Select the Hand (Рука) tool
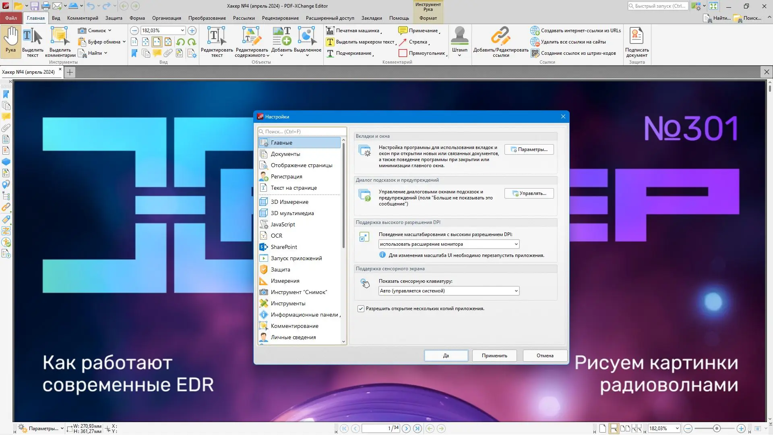 (x=11, y=40)
